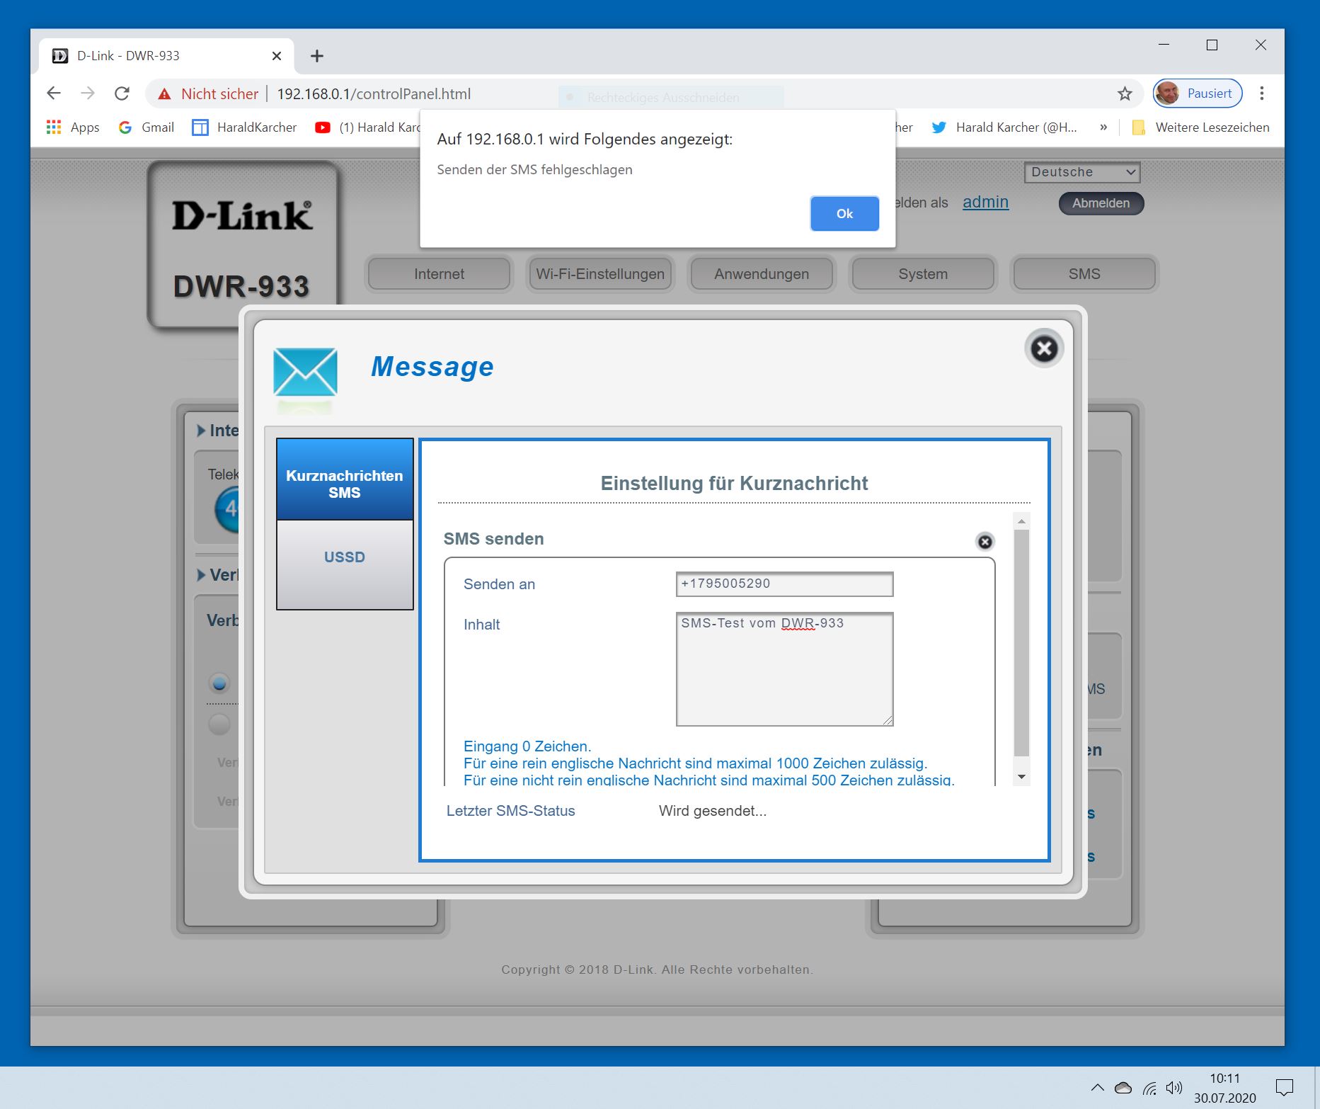Click the scroll down arrow in SMS panel
Screen dimensions: 1320x1109
1021,777
